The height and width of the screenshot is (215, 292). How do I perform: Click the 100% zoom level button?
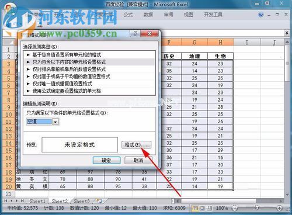tap(222, 208)
